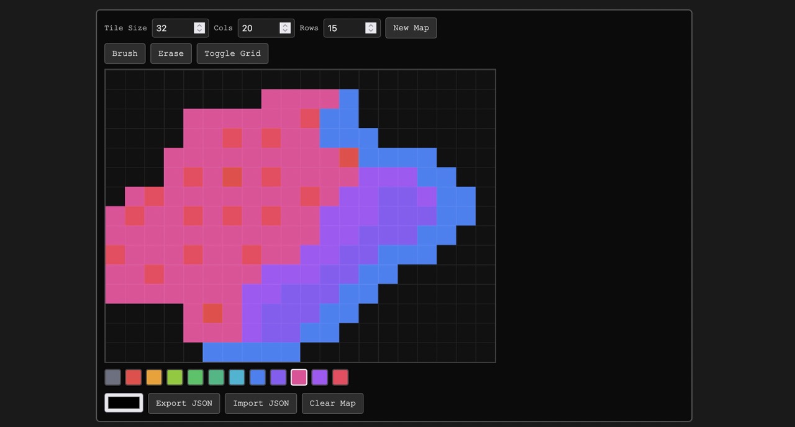
Task: Select the teal palette swatch
Action: (237, 377)
